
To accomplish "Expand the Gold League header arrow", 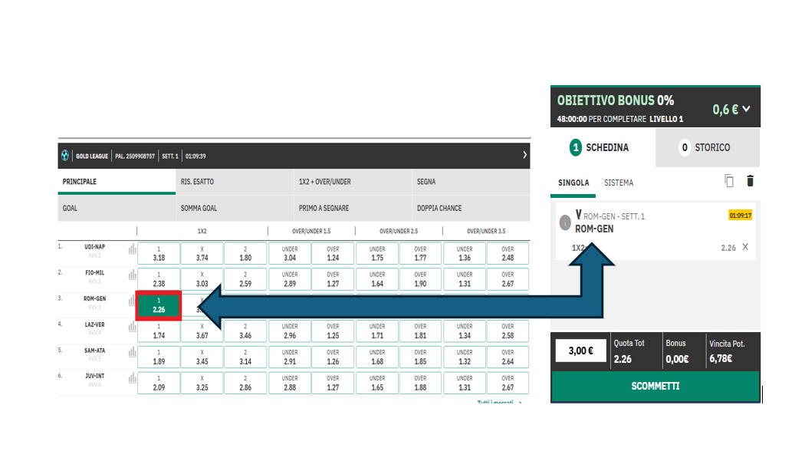I will pos(524,156).
